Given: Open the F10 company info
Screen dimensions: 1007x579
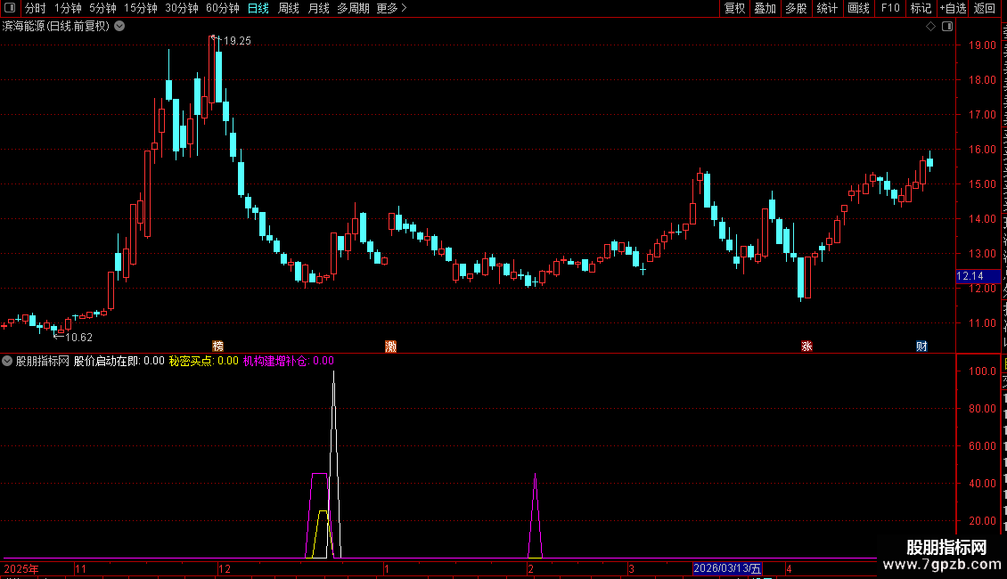Looking at the screenshot, I should click(890, 8).
